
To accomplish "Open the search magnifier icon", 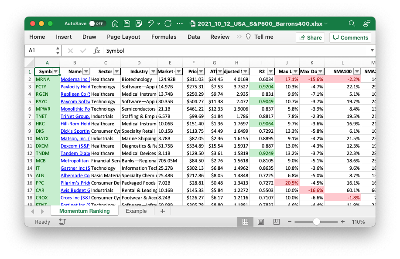I will point(352,24).
